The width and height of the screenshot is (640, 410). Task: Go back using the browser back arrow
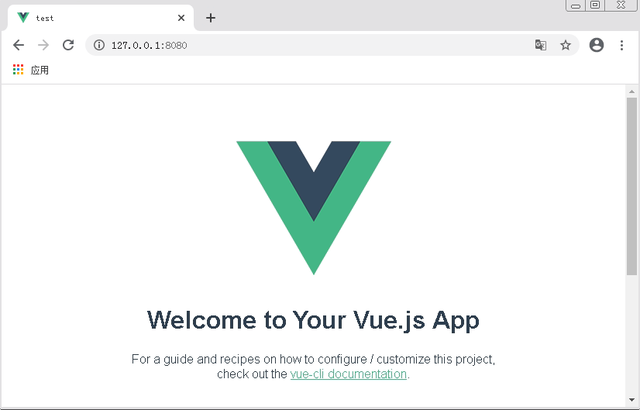tap(19, 45)
